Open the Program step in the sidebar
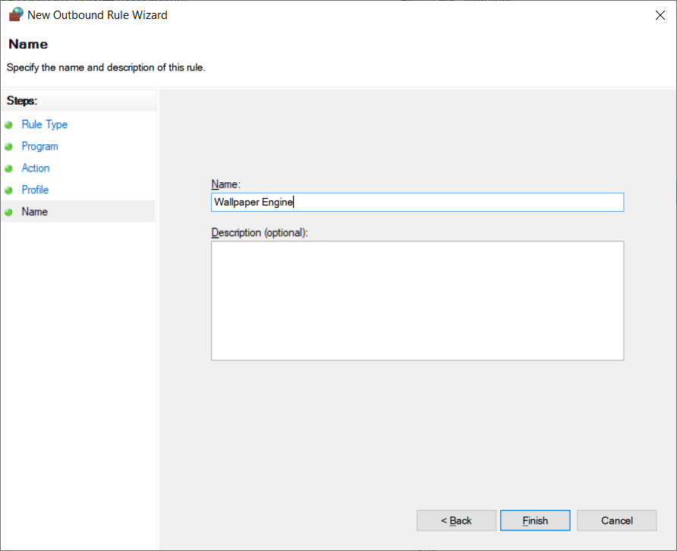This screenshot has width=677, height=551. [39, 146]
